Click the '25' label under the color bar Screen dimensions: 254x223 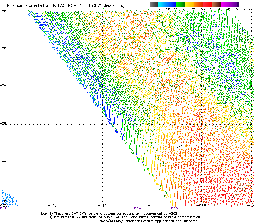[194, 9]
